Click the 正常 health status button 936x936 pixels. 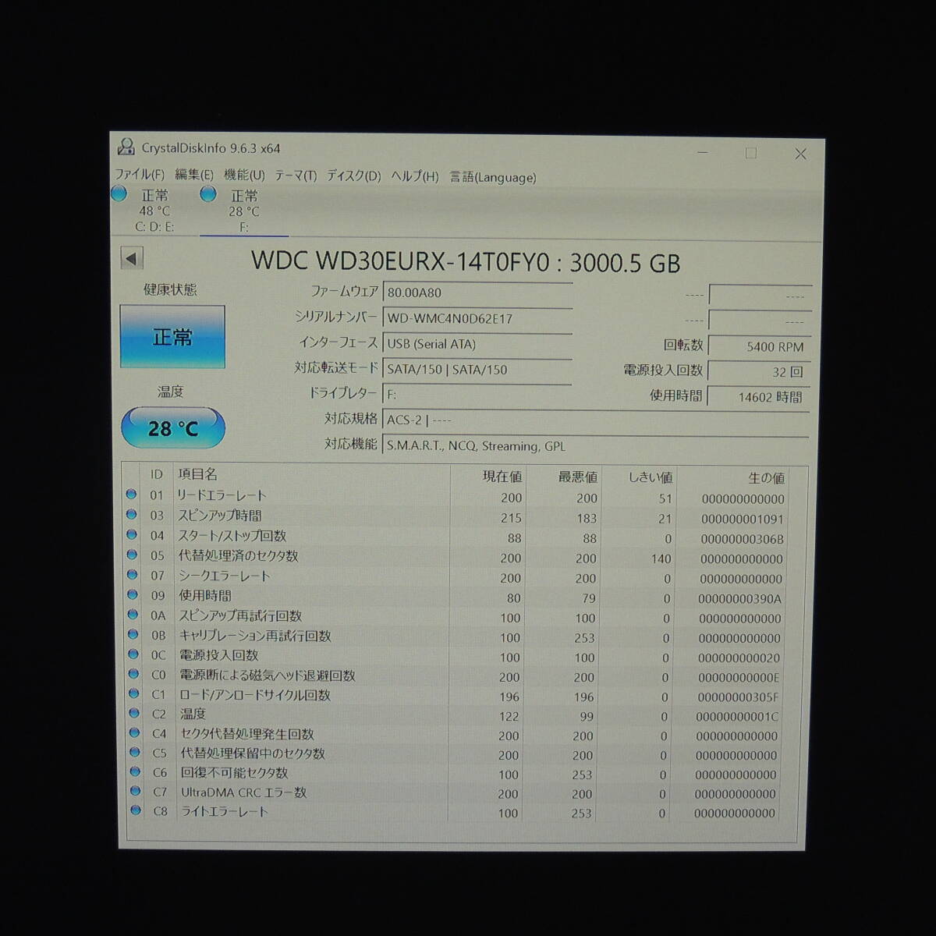pos(172,337)
